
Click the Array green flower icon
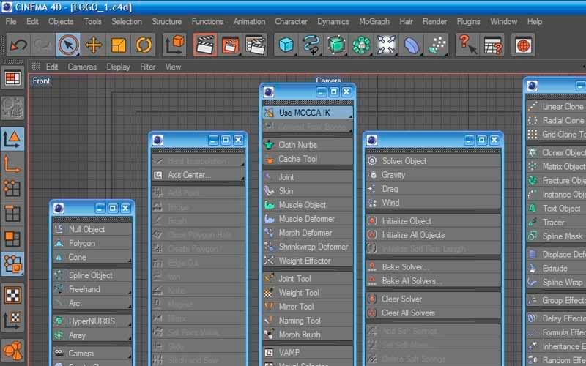[361, 45]
